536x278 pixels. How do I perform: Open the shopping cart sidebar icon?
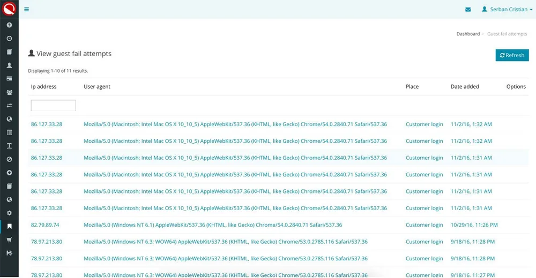coord(9,240)
